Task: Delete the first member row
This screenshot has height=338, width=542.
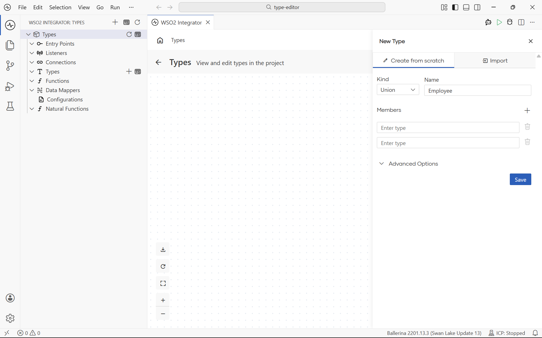Action: (x=527, y=127)
